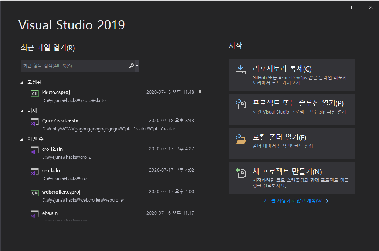
Task: Unpin kkuto.csproj using the pin icon
Action: 200,92
